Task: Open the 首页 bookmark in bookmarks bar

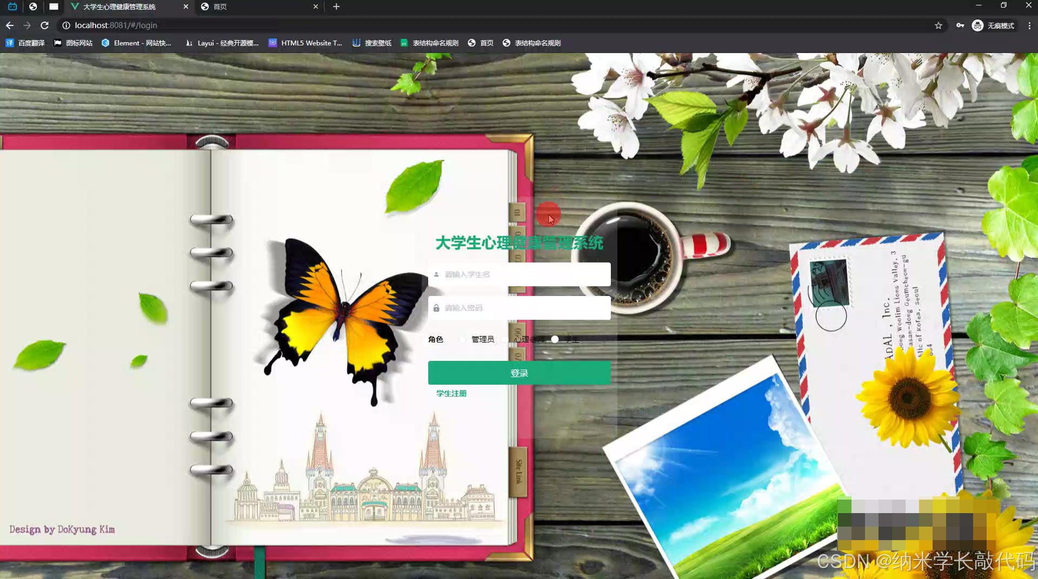Action: click(481, 43)
